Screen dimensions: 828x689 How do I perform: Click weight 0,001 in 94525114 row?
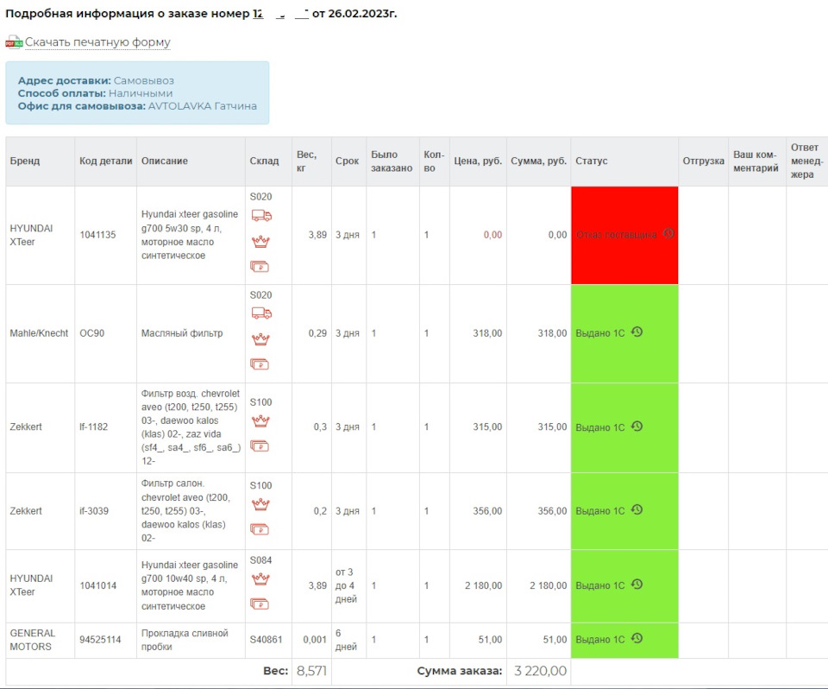pos(315,640)
